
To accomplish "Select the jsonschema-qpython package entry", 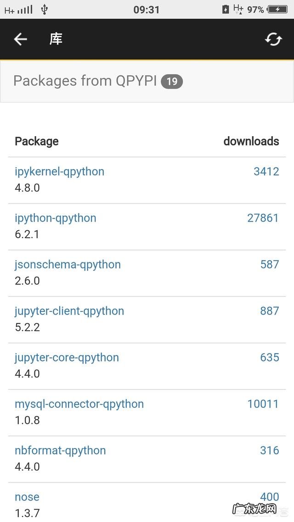I will click(x=68, y=265).
